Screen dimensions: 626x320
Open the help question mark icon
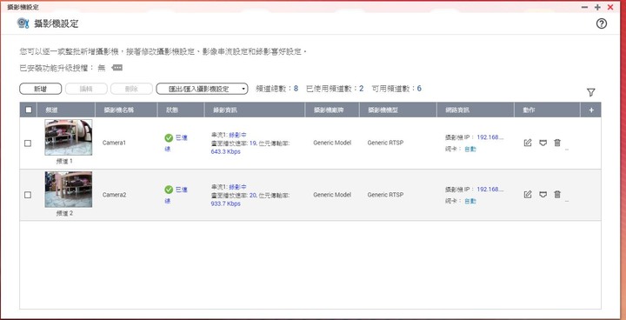click(x=602, y=23)
